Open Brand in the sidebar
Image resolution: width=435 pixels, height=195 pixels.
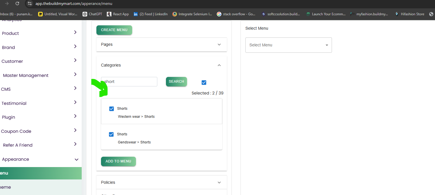point(8,48)
